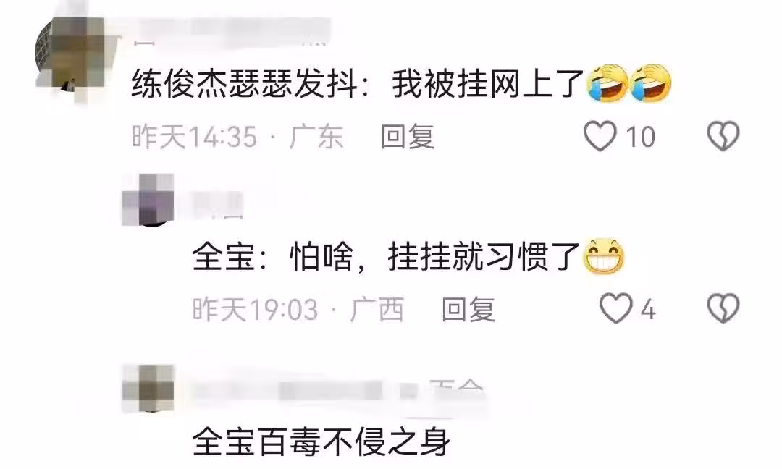Open avatar of 怕啥 reply author

tap(148, 200)
